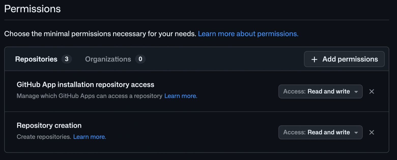Open Learn more about permissions link

pyautogui.click(x=248, y=34)
